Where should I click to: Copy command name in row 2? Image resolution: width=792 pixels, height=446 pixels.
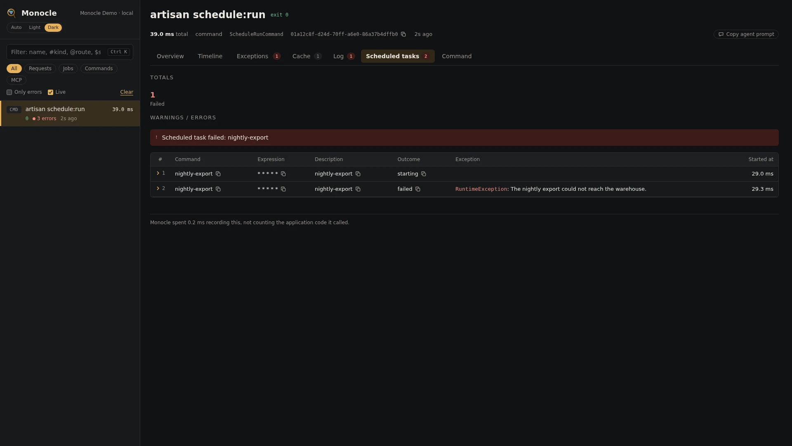(x=218, y=189)
